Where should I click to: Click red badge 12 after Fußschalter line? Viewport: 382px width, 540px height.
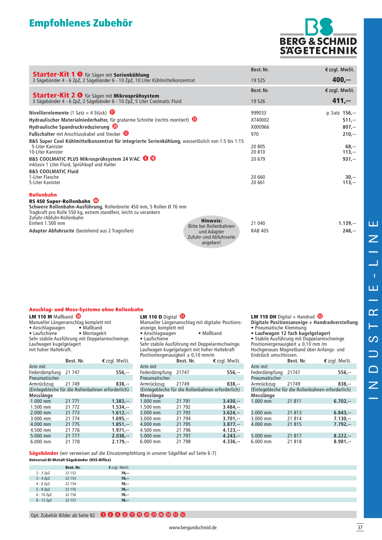tap(126, 133)
